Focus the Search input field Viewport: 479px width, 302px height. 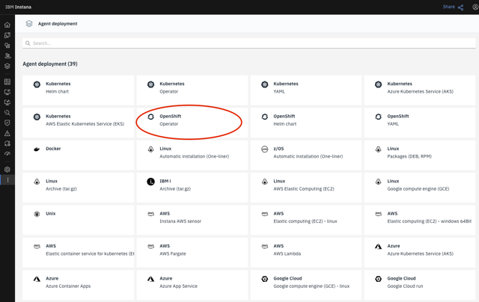(x=249, y=43)
